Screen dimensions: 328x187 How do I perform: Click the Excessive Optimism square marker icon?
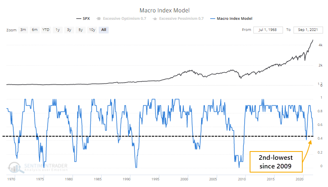click(99, 19)
